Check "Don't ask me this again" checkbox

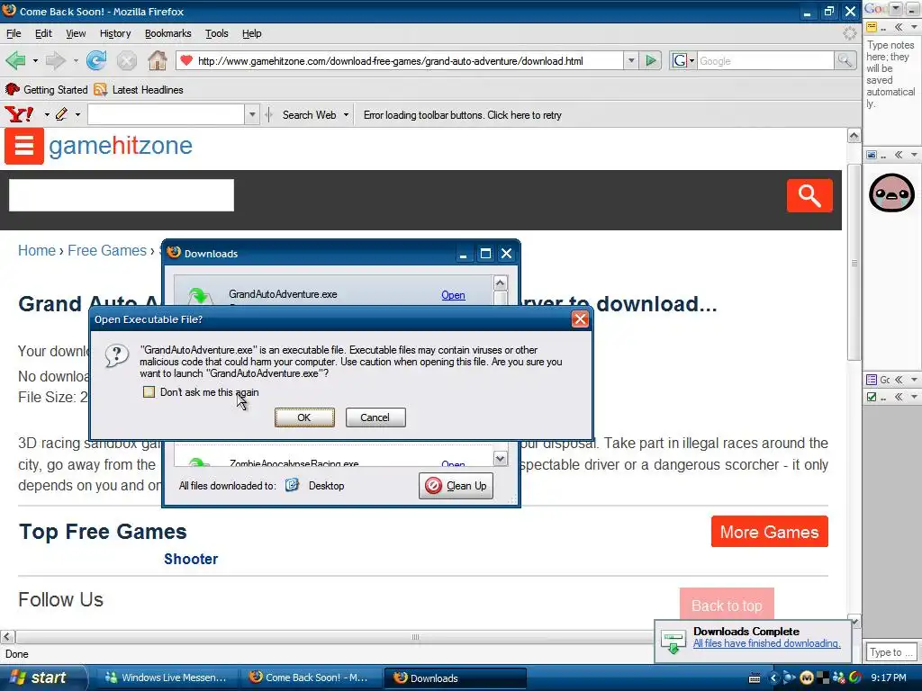[149, 392]
